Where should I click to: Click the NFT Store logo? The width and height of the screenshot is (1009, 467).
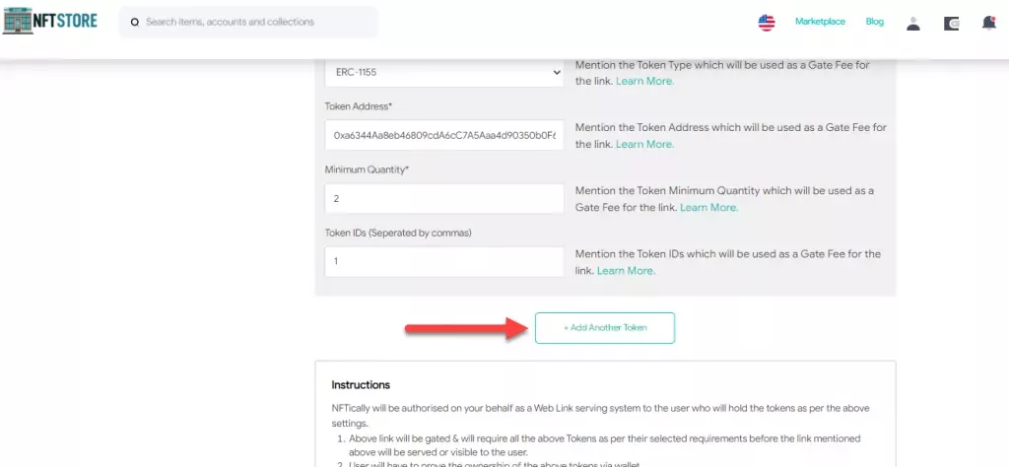(x=50, y=21)
